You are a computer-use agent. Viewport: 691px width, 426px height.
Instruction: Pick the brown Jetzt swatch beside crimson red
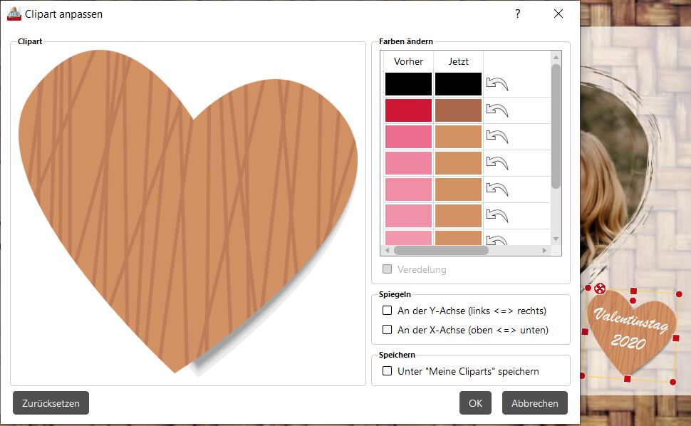[x=458, y=110]
